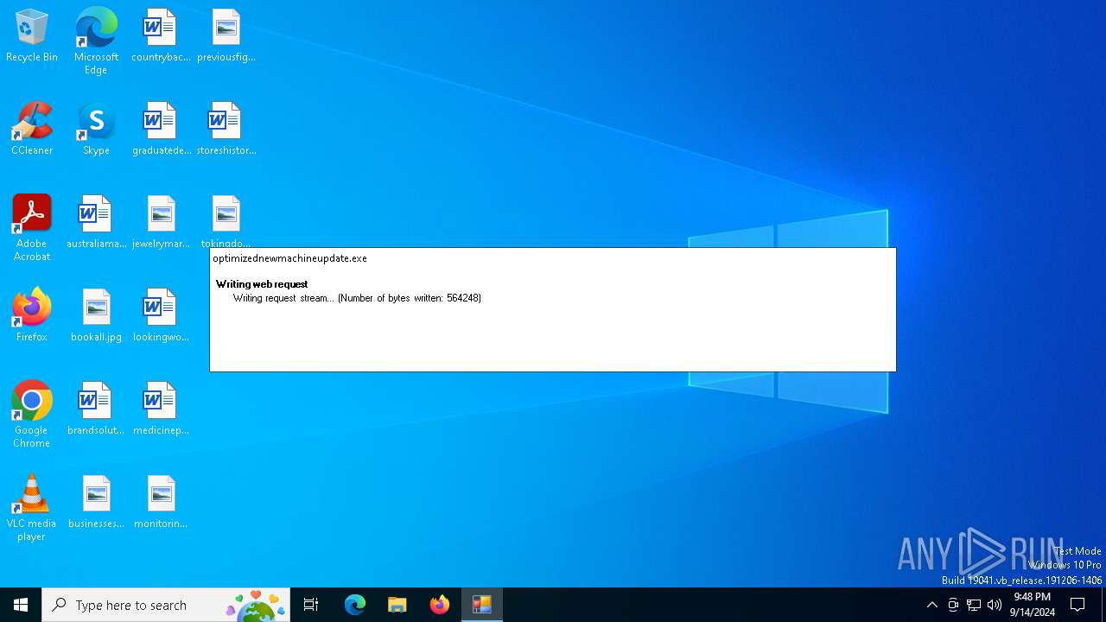This screenshot has width=1106, height=622.
Task: Click the optimizednewmachineupdate.exe title text
Action: (289, 258)
